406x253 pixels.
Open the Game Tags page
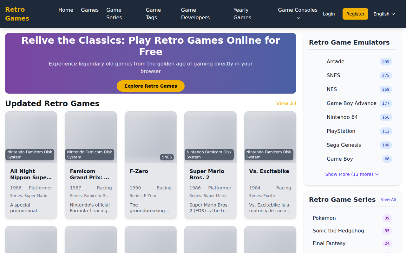pos(153,14)
